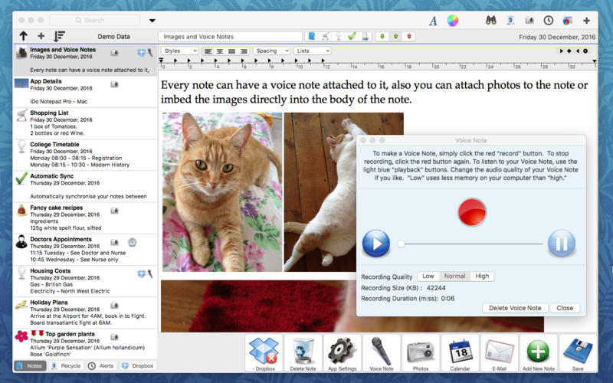Open the Spacing dropdown
The width and height of the screenshot is (613, 383).
[x=271, y=51]
